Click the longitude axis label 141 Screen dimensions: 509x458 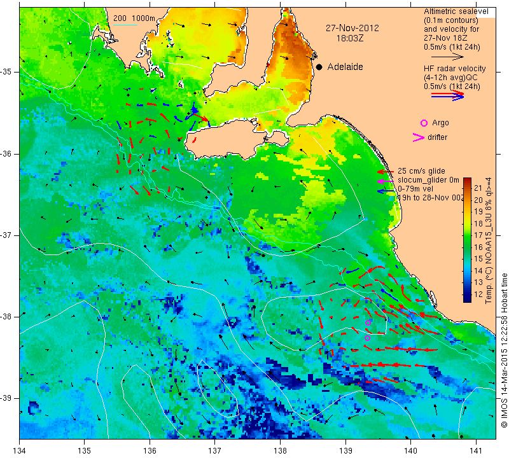[476, 451]
